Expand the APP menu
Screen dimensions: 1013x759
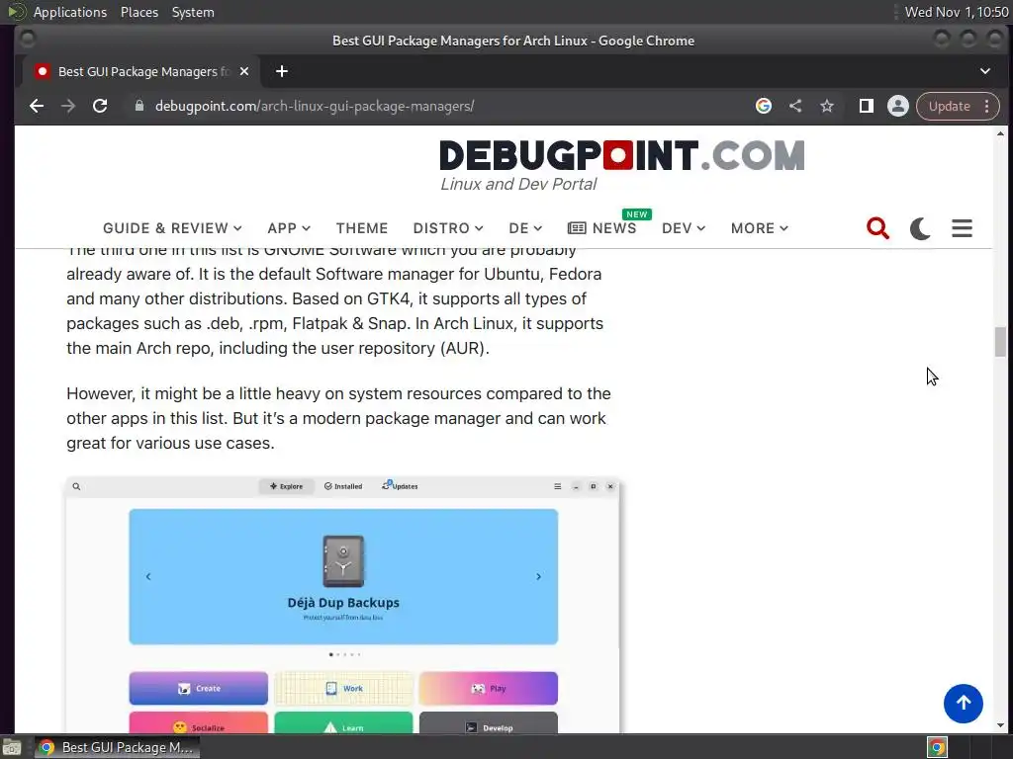click(x=289, y=228)
